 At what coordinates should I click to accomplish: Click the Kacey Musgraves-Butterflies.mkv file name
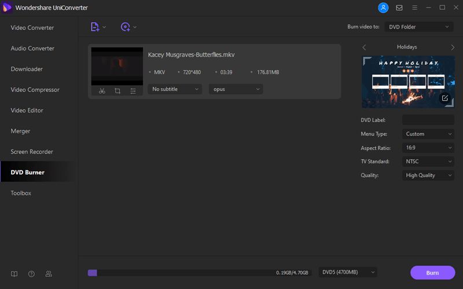191,54
